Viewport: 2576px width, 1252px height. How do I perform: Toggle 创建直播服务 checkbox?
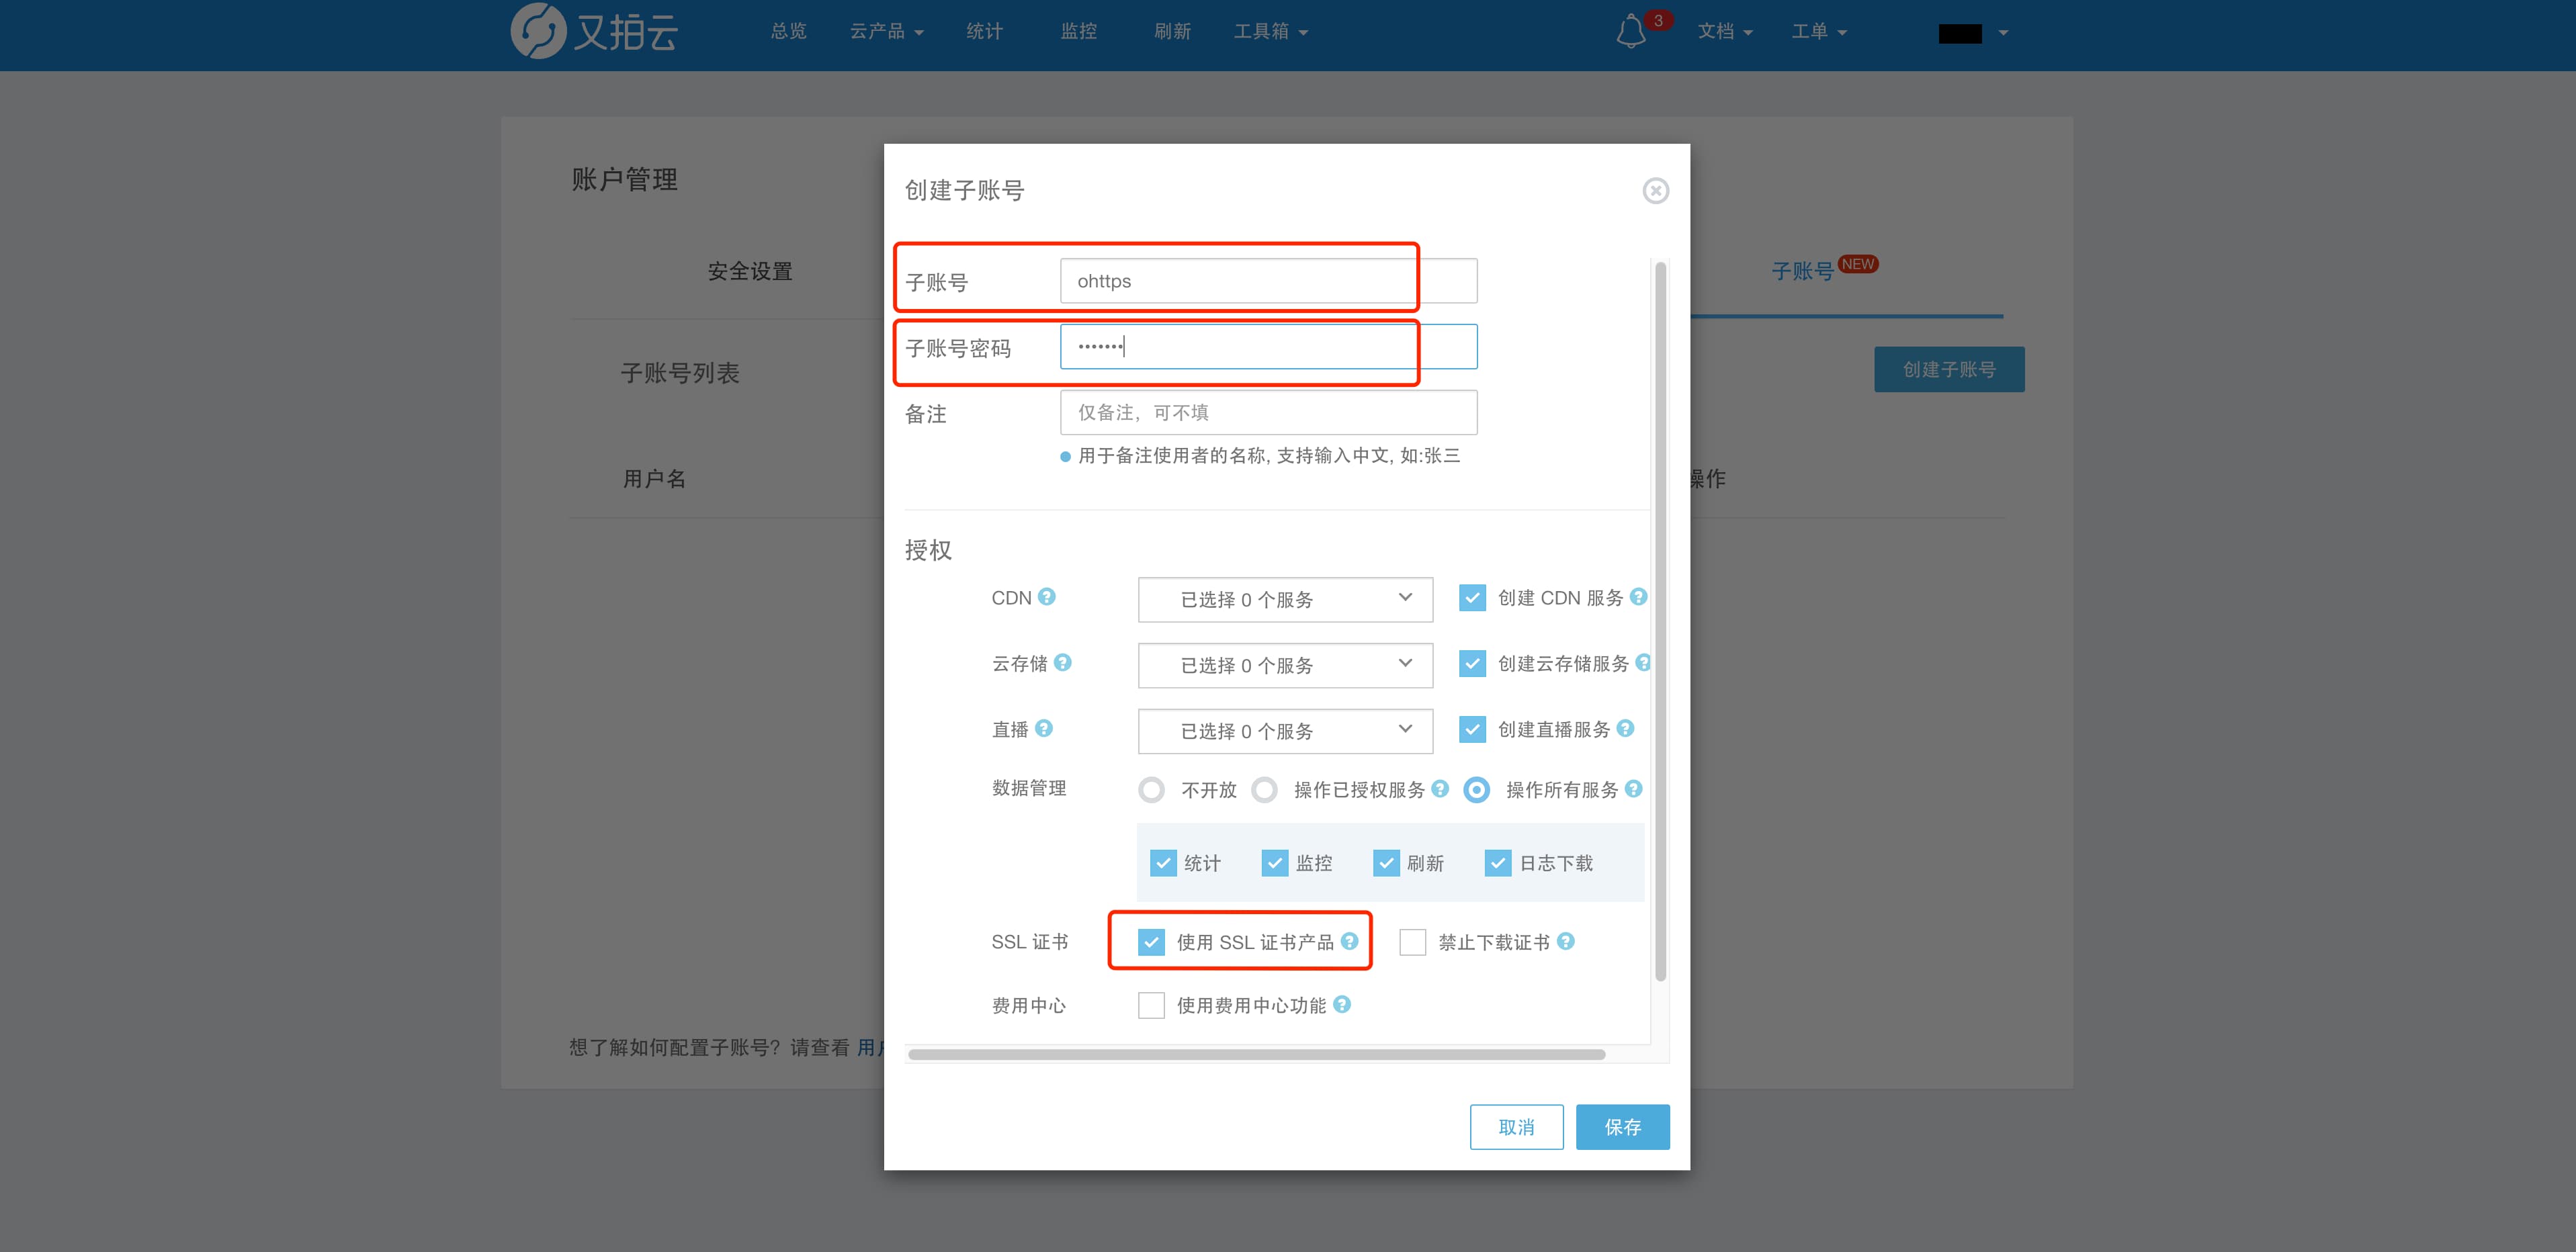pyautogui.click(x=1472, y=730)
